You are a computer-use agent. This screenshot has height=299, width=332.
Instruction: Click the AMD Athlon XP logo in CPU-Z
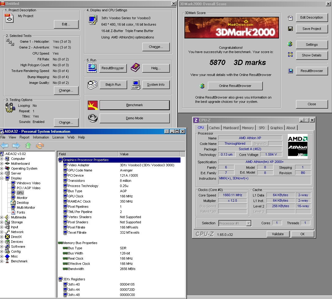tap(298, 147)
